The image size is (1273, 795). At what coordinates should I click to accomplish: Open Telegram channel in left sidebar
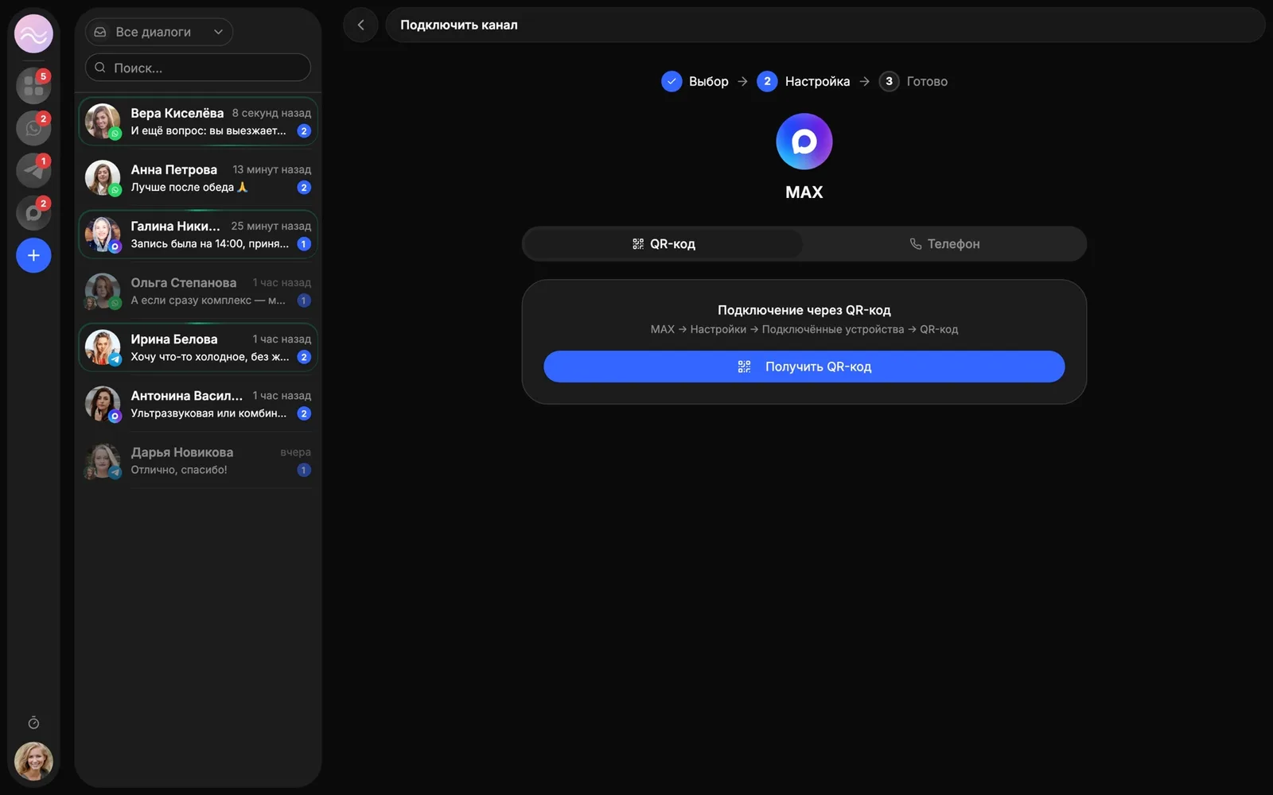[x=33, y=170]
